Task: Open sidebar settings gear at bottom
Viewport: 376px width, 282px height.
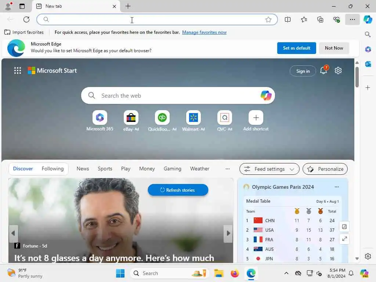Action: tap(368, 256)
